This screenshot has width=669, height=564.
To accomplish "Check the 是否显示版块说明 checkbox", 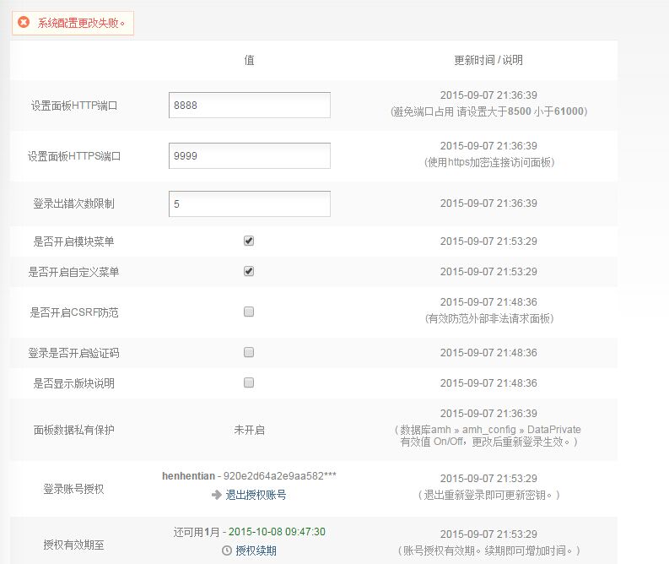I will coord(249,382).
